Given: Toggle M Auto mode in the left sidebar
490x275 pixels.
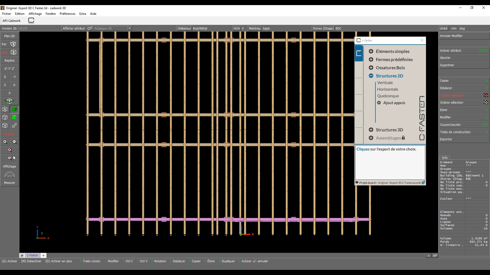Looking at the screenshot, I should pos(9,134).
